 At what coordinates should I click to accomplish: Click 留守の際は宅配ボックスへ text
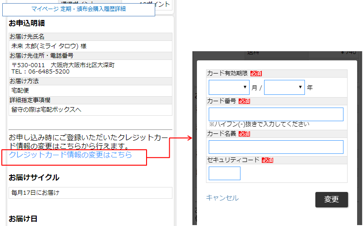tap(46, 109)
